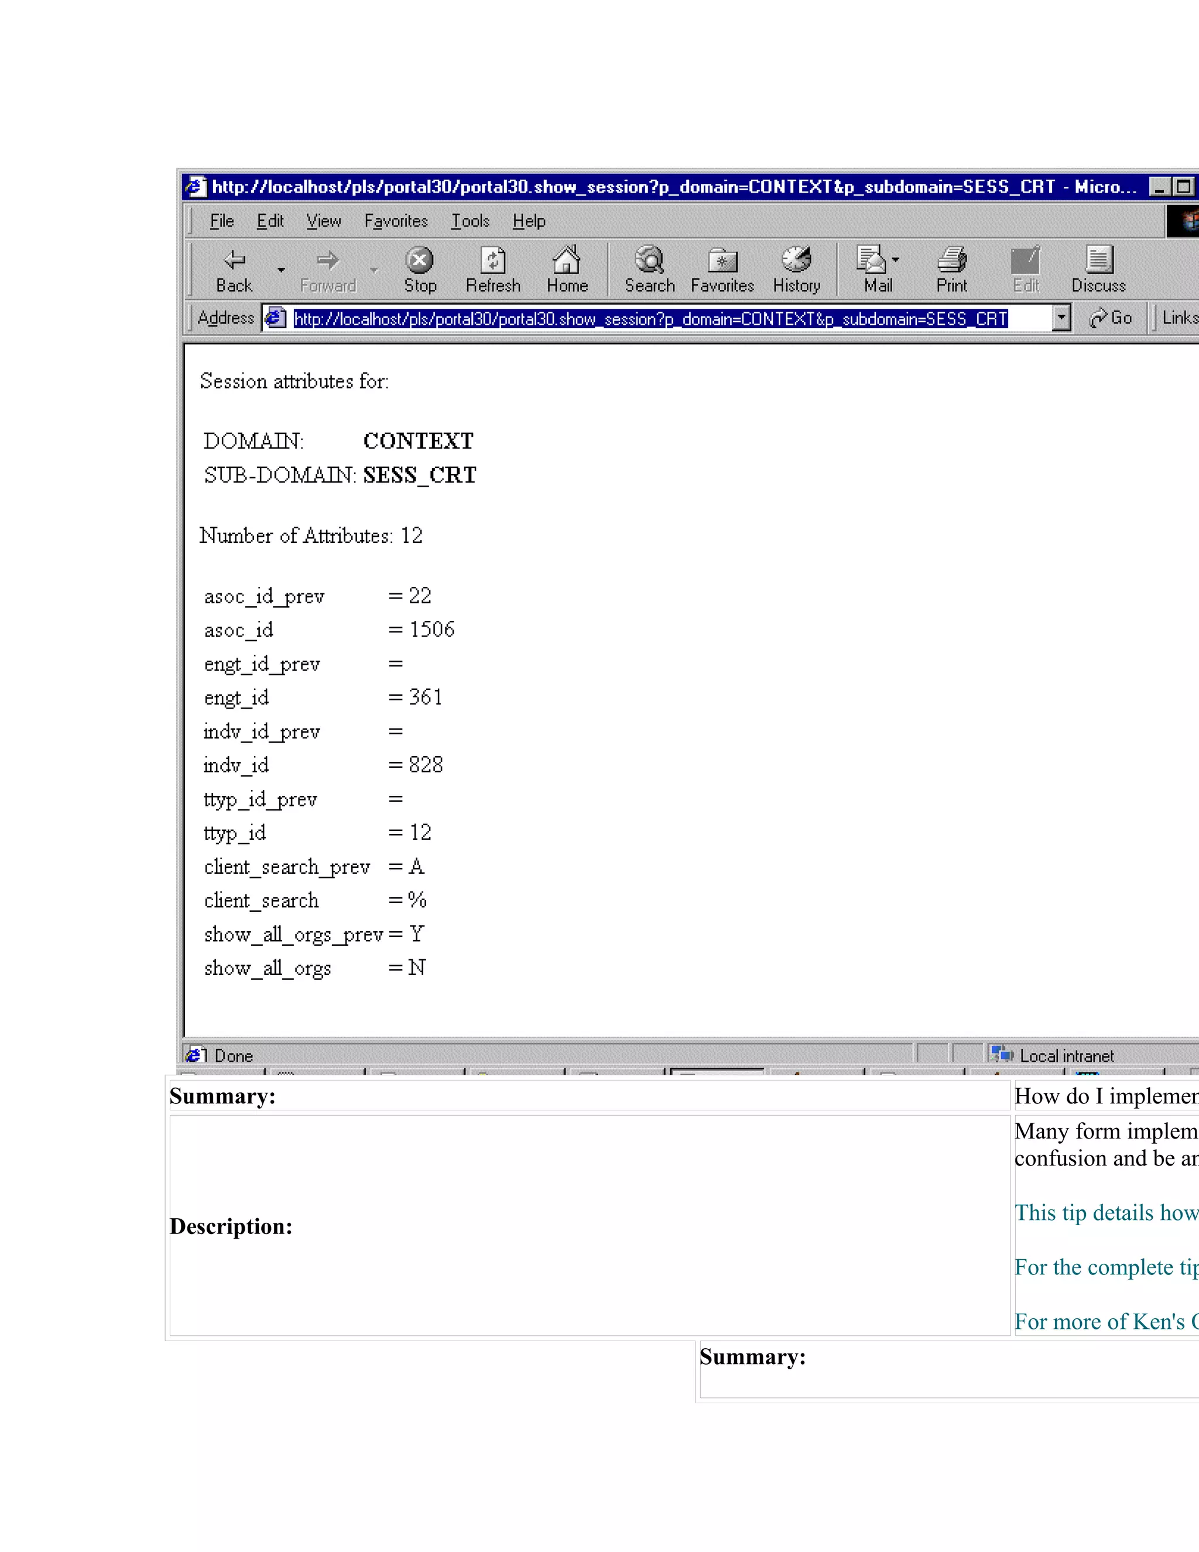The image size is (1199, 1552).
Task: Click the IE icon in the title bar
Action: (x=196, y=186)
